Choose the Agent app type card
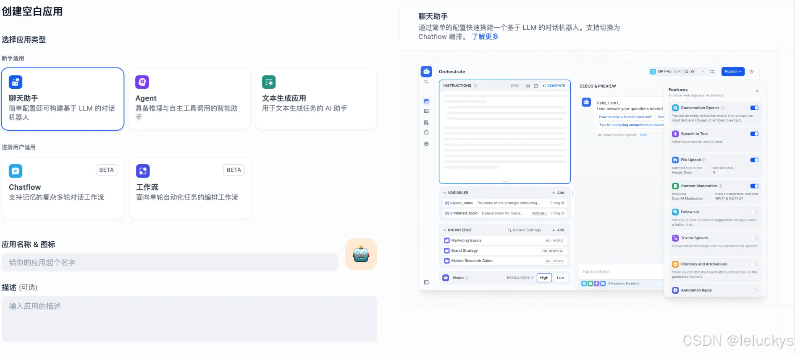The width and height of the screenshot is (795, 354). coord(189,99)
